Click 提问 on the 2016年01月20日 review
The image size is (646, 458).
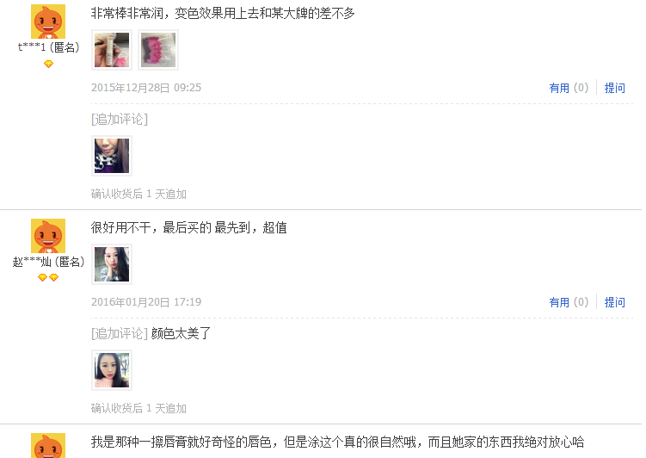click(614, 302)
